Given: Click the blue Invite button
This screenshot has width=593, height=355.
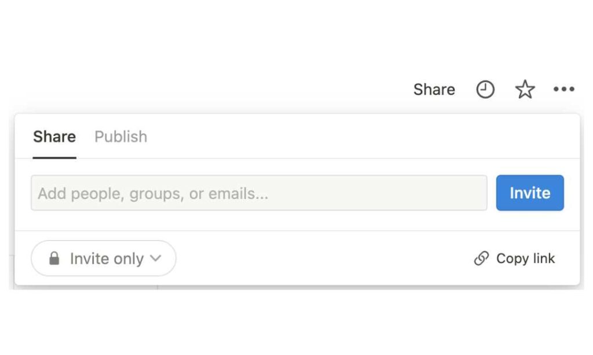Looking at the screenshot, I should 530,193.
